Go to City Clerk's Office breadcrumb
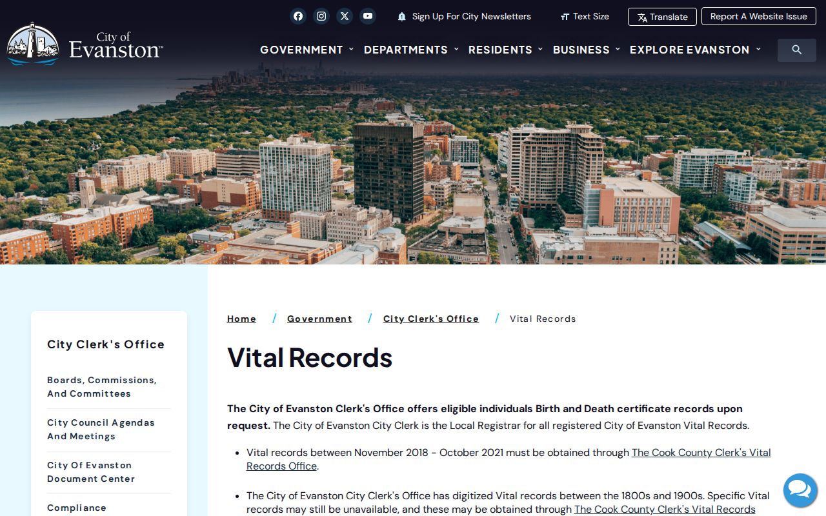The width and height of the screenshot is (826, 516). pyautogui.click(x=431, y=319)
